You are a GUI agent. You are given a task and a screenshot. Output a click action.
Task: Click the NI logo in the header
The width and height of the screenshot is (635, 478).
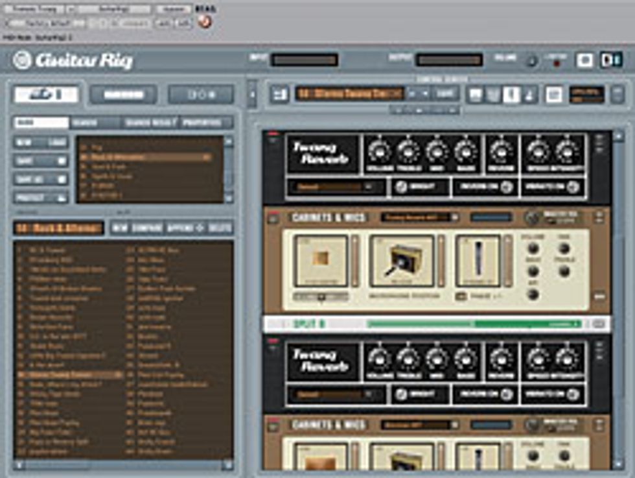(x=611, y=60)
